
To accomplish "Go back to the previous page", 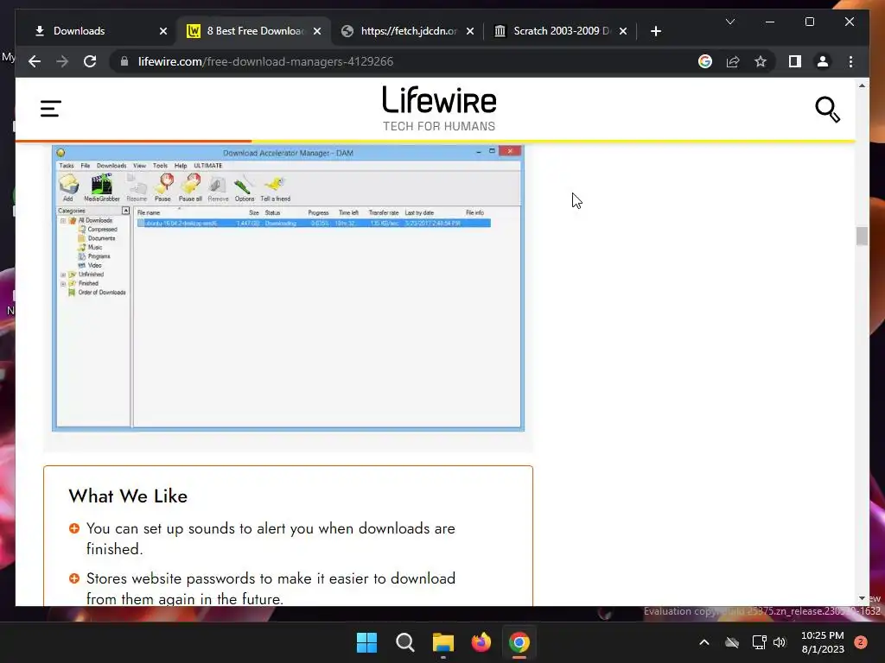I will [x=35, y=61].
